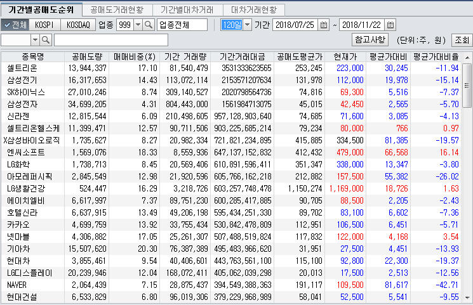
Task: Click the search icon next to sector code 999
Action: click(149, 25)
